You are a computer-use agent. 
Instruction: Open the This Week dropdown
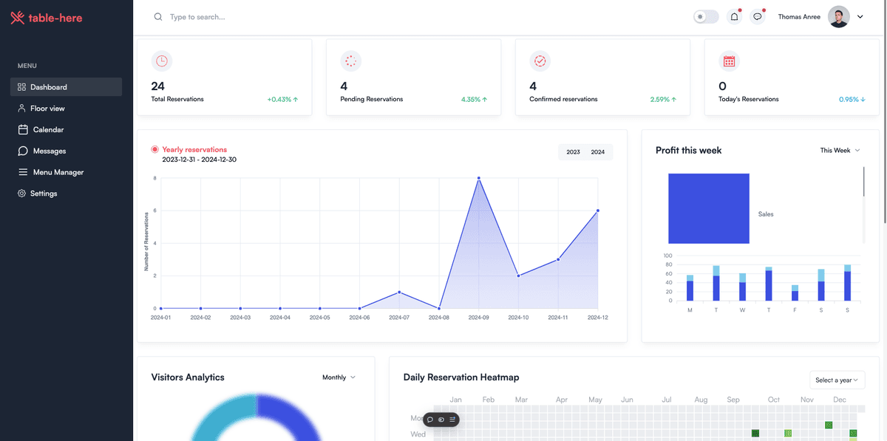point(840,150)
